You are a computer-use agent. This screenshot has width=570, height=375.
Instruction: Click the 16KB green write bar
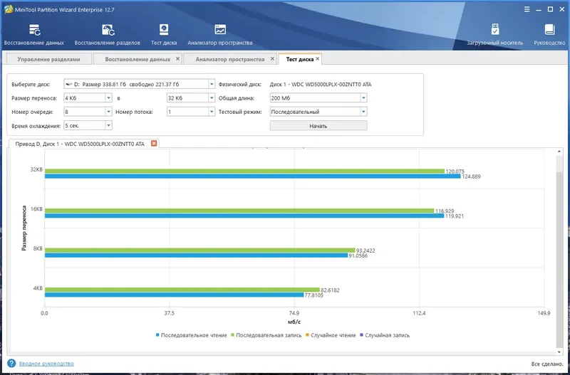tap(239, 211)
